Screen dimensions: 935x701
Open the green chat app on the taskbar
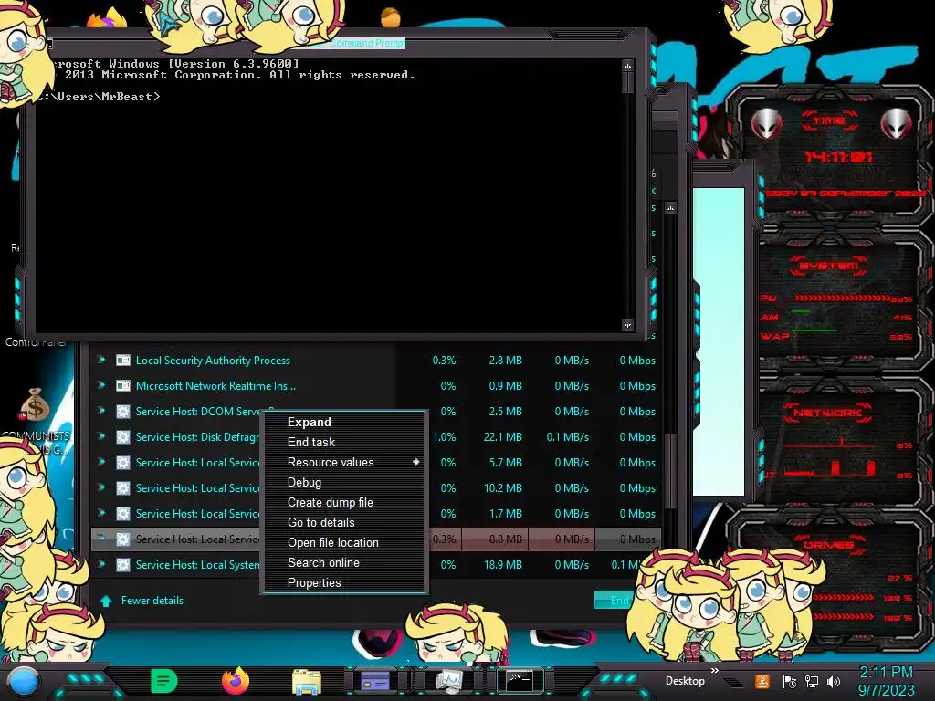(x=164, y=681)
